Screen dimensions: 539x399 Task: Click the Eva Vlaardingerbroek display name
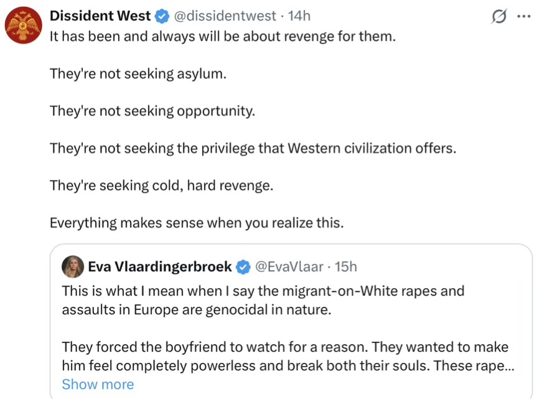pos(160,267)
